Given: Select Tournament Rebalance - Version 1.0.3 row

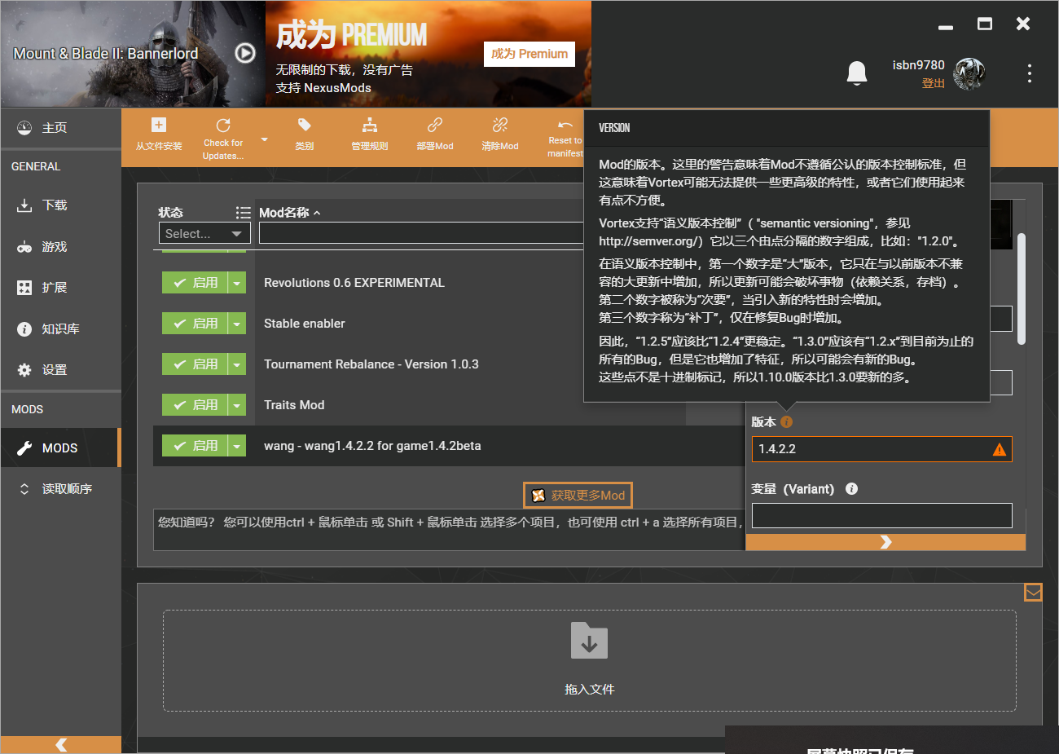Looking at the screenshot, I should pyautogui.click(x=368, y=364).
